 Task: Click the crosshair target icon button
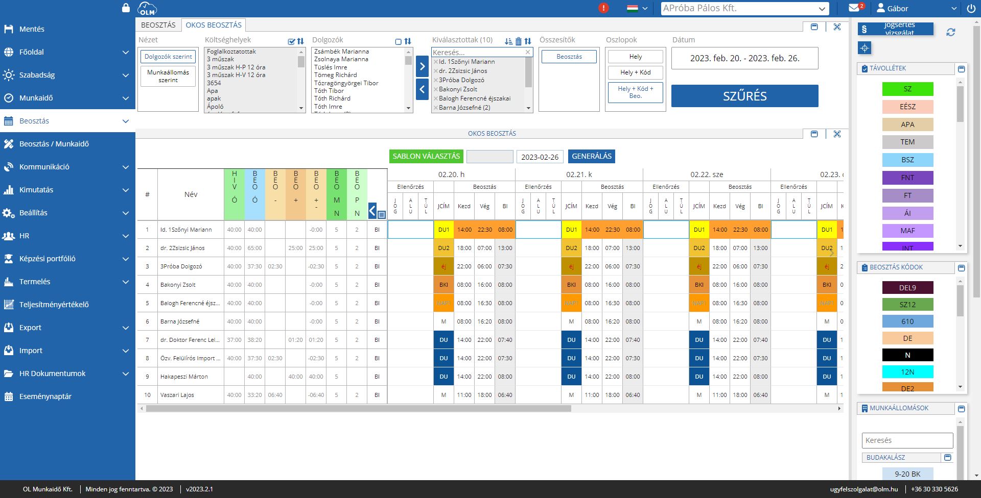[865, 48]
